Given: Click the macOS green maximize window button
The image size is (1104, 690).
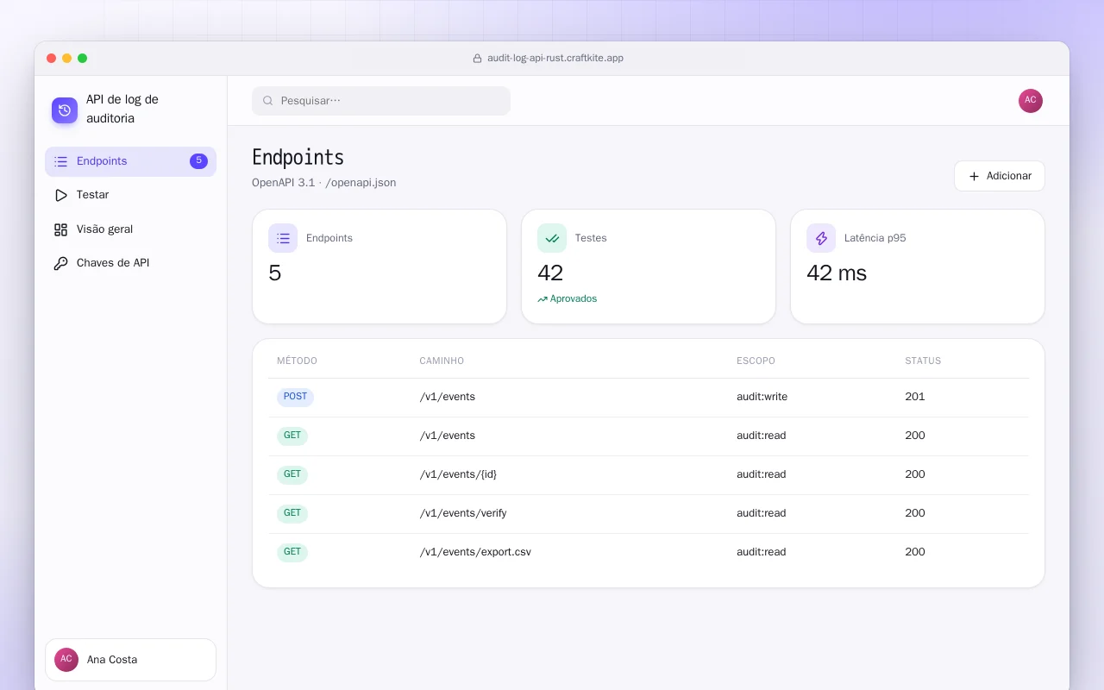Looking at the screenshot, I should pyautogui.click(x=83, y=59).
